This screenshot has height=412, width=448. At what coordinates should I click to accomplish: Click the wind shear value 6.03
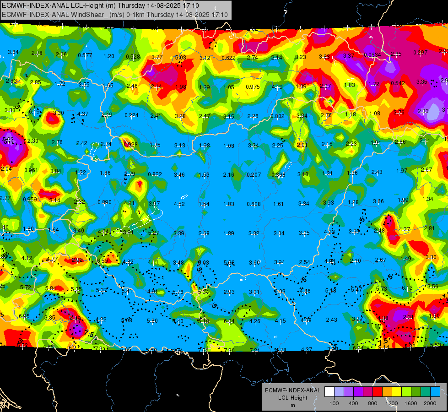(x=280, y=291)
